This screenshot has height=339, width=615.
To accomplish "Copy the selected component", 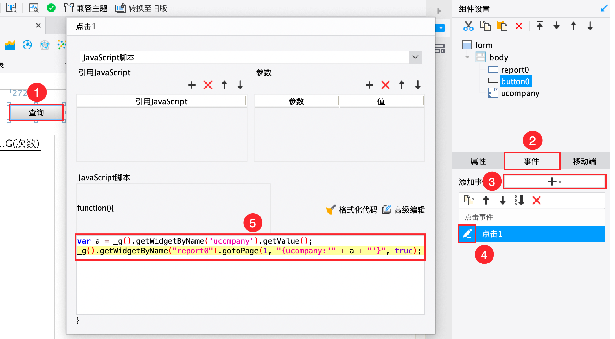I will coord(485,26).
